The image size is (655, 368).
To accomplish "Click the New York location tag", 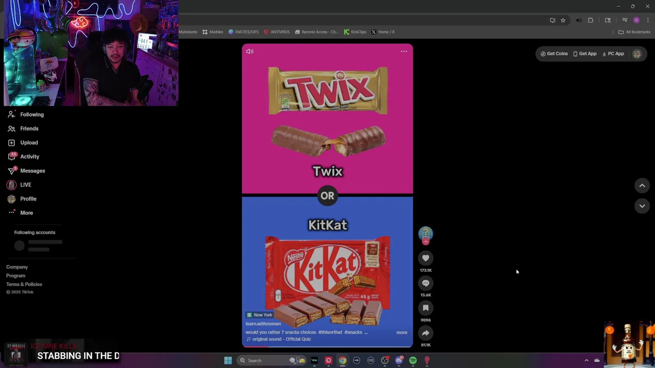I will [x=259, y=315].
